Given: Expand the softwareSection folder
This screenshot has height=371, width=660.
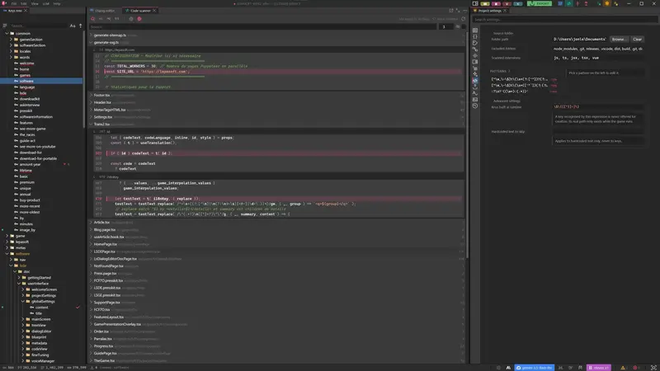Looking at the screenshot, I should point(11,45).
